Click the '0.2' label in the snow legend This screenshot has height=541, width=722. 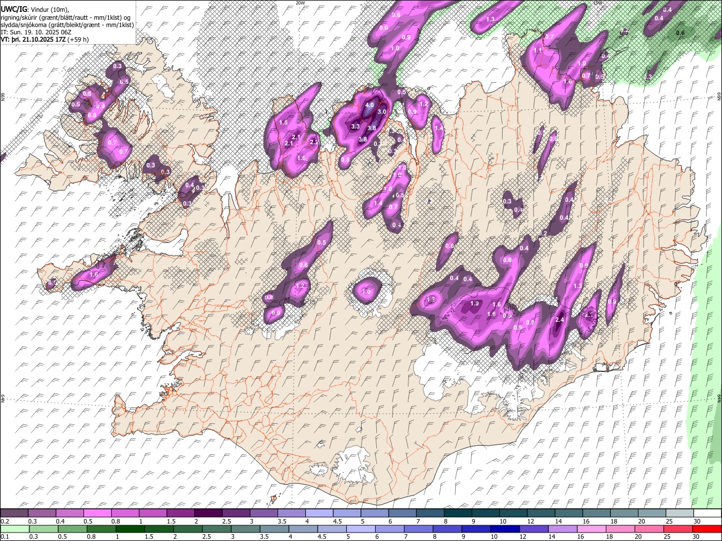point(5,521)
